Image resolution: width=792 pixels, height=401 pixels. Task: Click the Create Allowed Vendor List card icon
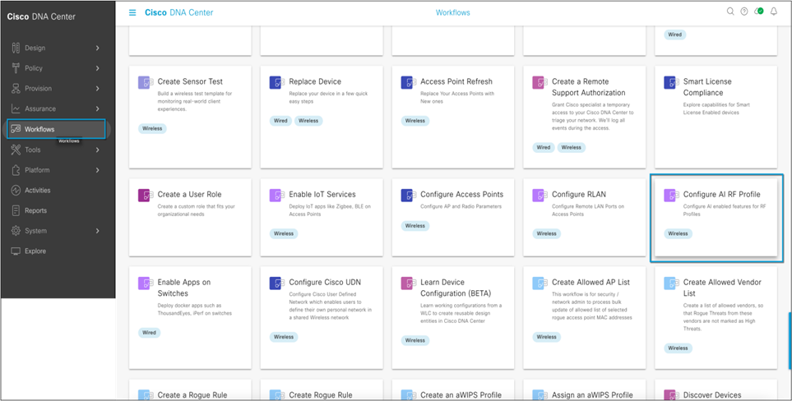(x=671, y=283)
